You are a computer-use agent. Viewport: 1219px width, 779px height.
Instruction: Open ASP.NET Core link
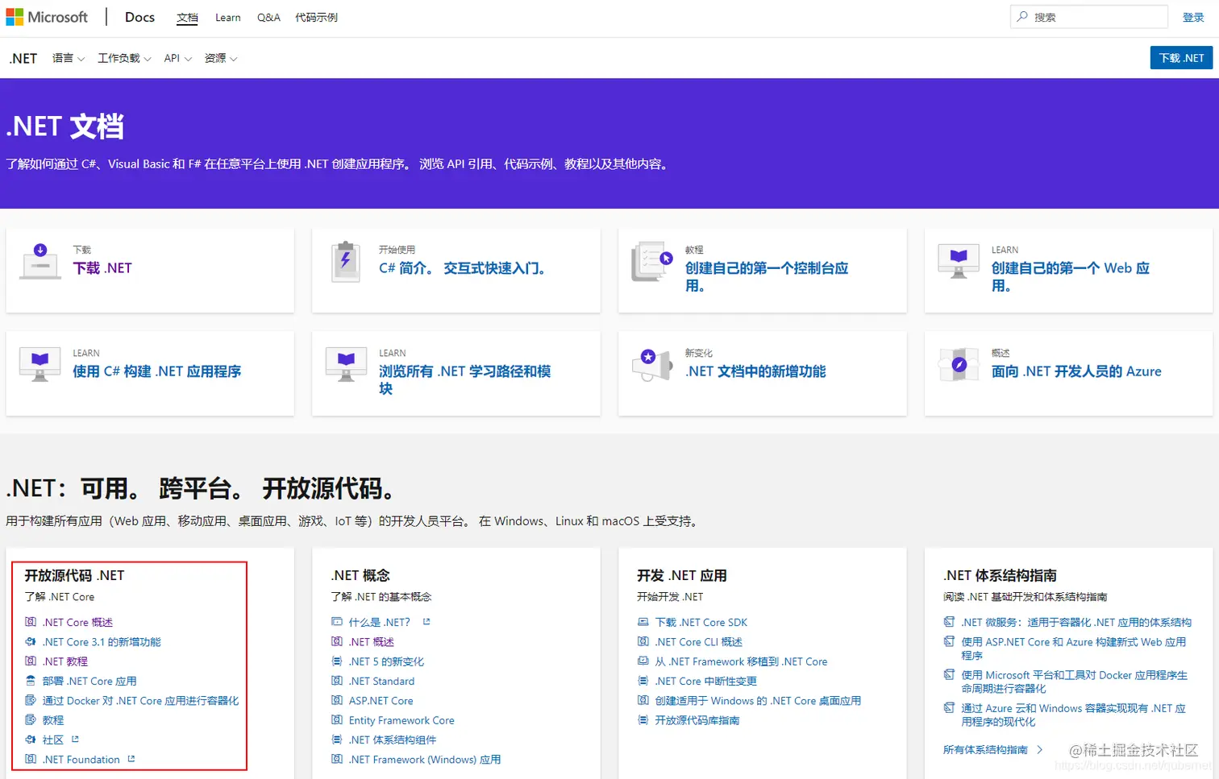click(x=381, y=701)
